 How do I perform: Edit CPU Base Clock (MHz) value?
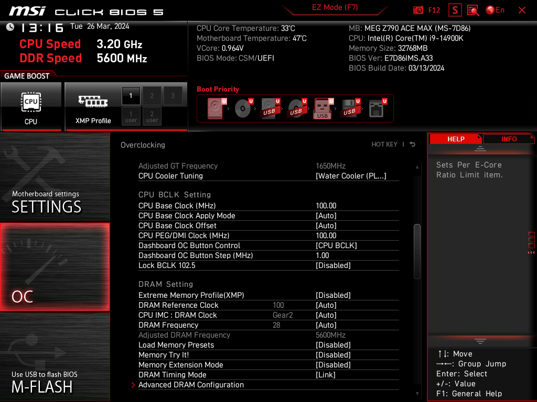coord(268,206)
